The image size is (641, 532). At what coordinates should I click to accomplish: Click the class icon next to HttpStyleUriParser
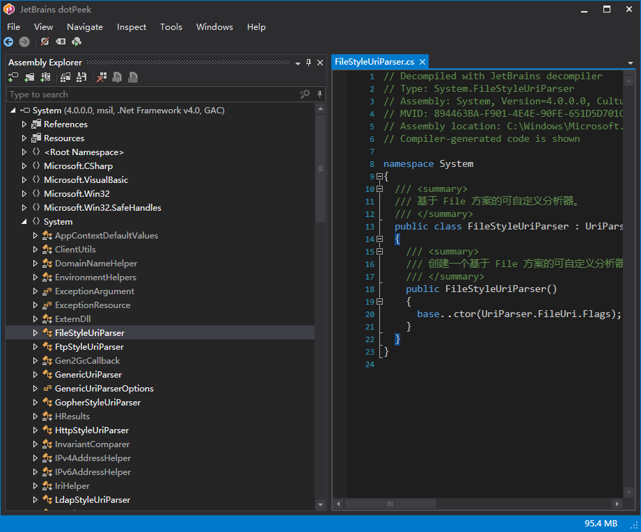click(47, 430)
